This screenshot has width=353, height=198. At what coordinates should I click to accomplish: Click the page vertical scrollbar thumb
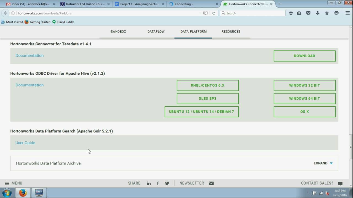tap(351, 147)
